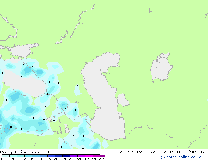The height and width of the screenshot is (160, 208).
Task: Click the 'Mo 23-03-2026' date text
Action: [x=138, y=152]
